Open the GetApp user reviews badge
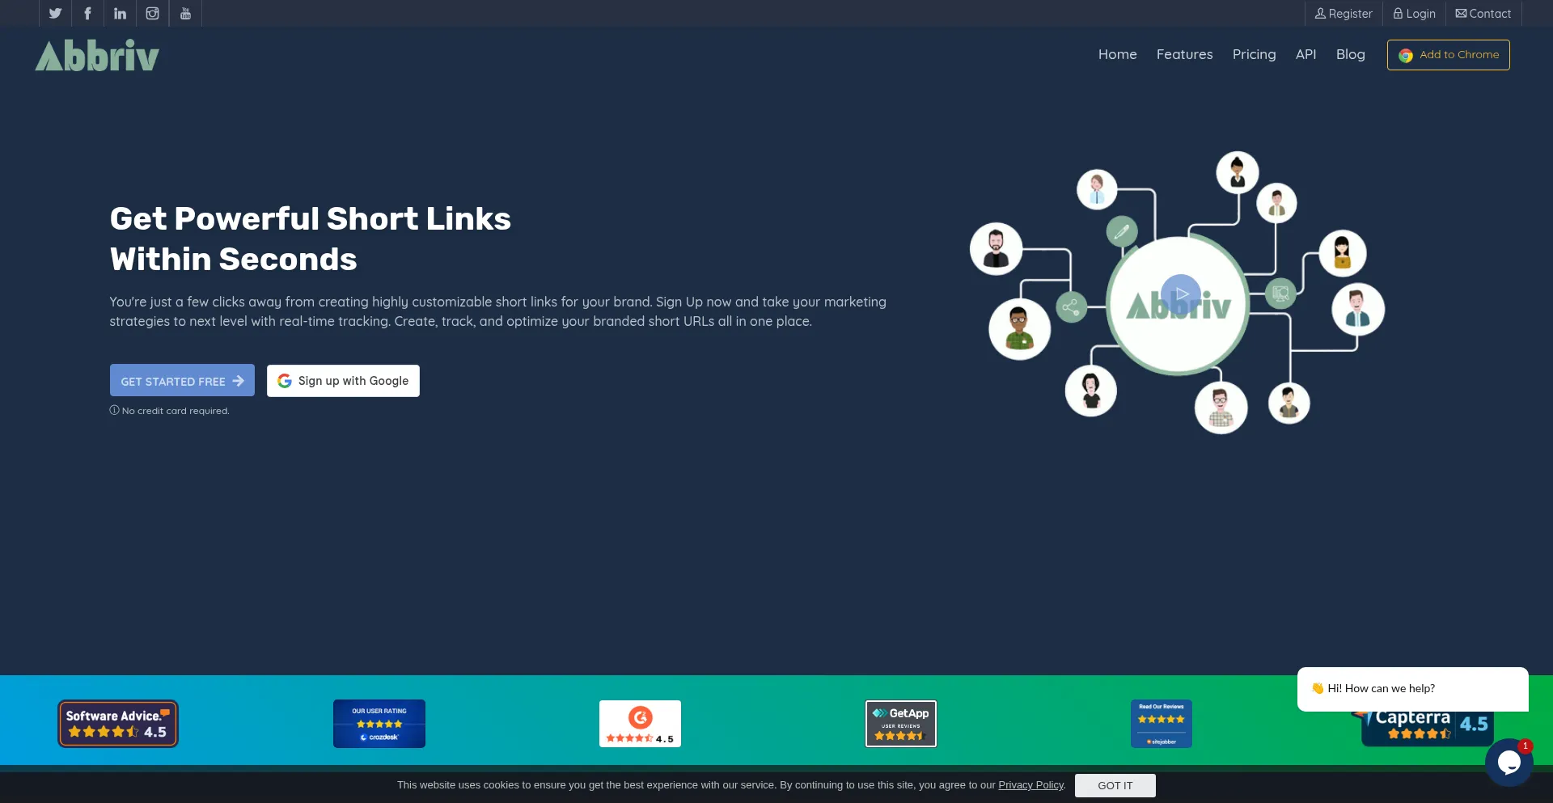The image size is (1553, 803). tap(901, 724)
